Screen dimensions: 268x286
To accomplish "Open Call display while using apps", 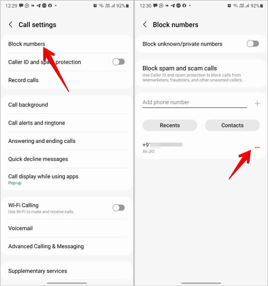I will tap(67, 179).
